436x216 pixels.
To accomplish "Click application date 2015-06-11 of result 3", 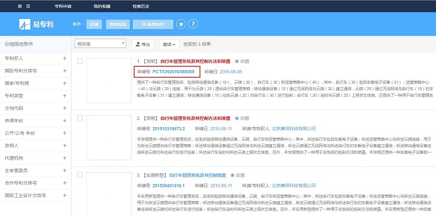I will (x=221, y=186).
